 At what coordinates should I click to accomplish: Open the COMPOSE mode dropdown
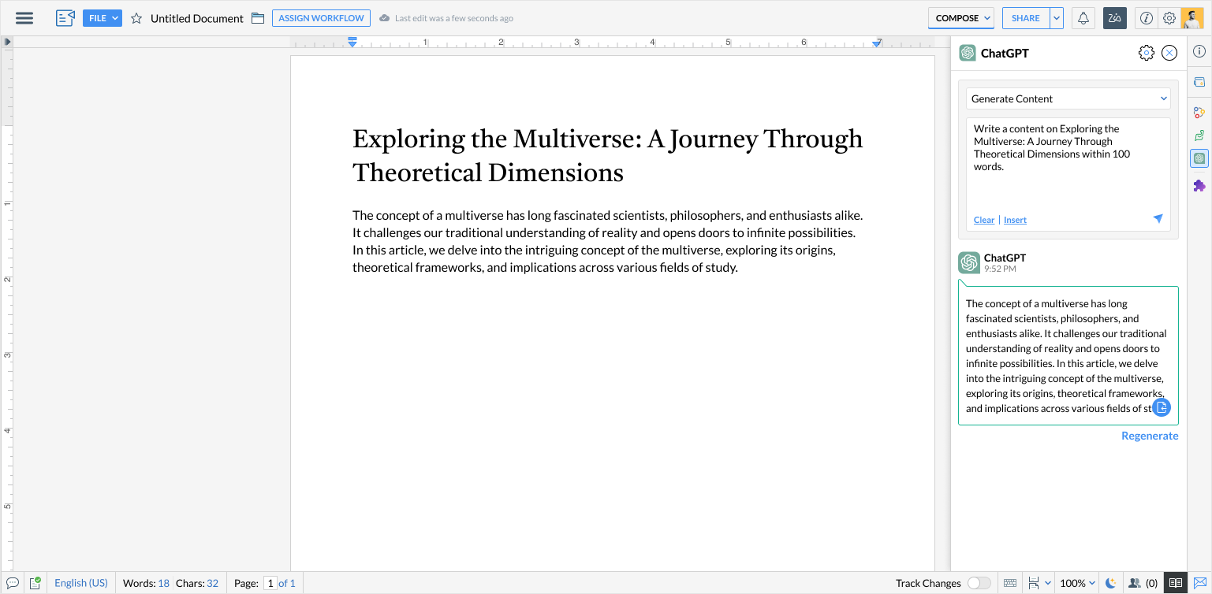point(960,18)
